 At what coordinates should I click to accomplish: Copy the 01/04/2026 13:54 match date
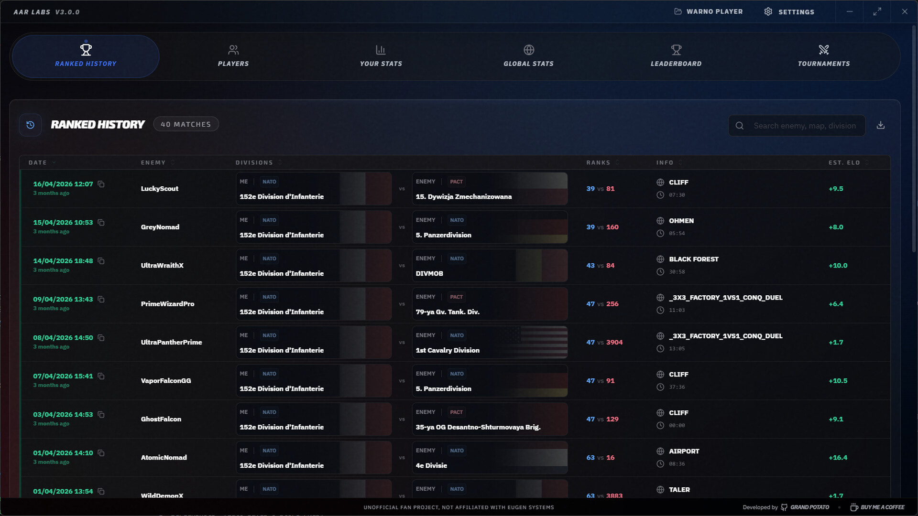[x=101, y=491]
